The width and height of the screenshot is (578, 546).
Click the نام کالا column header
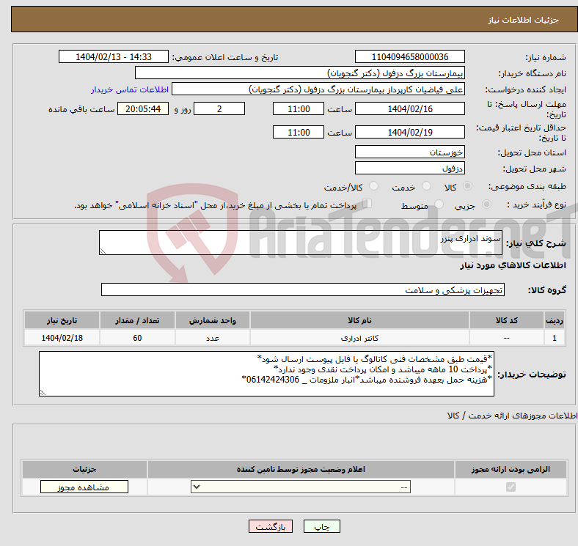coord(359,320)
